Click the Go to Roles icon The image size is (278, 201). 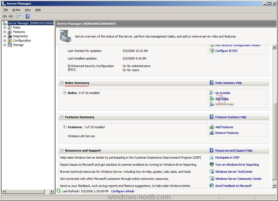tap(212, 93)
